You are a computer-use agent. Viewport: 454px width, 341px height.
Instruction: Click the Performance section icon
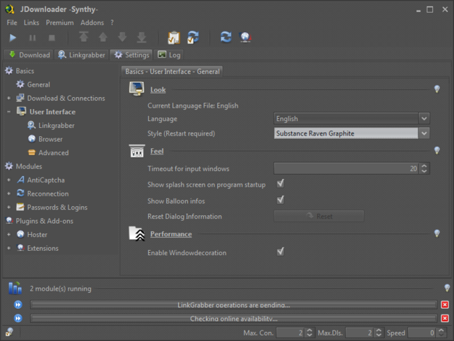tap(137, 234)
